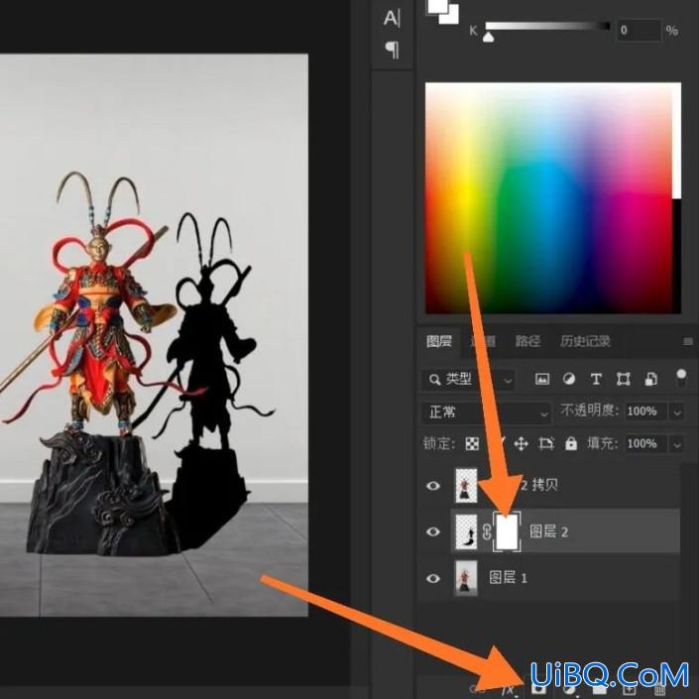Image resolution: width=699 pixels, height=699 pixels.
Task: Pick a color in the spectrum field
Action: 548,198
